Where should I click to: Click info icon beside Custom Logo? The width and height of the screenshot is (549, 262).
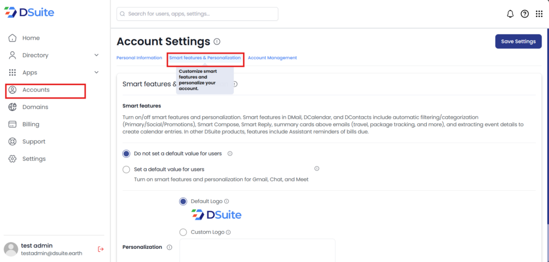[228, 233]
